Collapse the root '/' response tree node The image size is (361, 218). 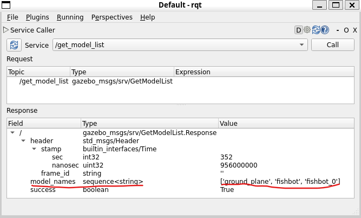(x=12, y=133)
